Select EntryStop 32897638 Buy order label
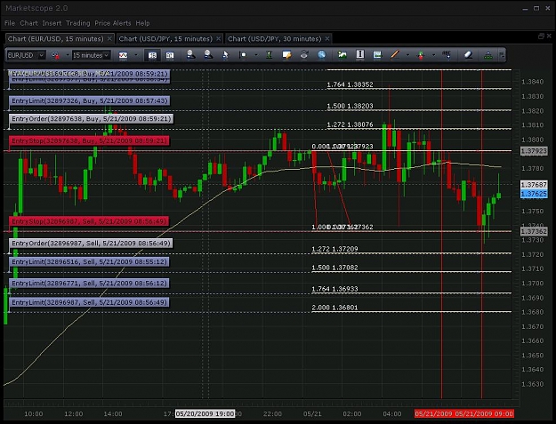 (x=89, y=141)
